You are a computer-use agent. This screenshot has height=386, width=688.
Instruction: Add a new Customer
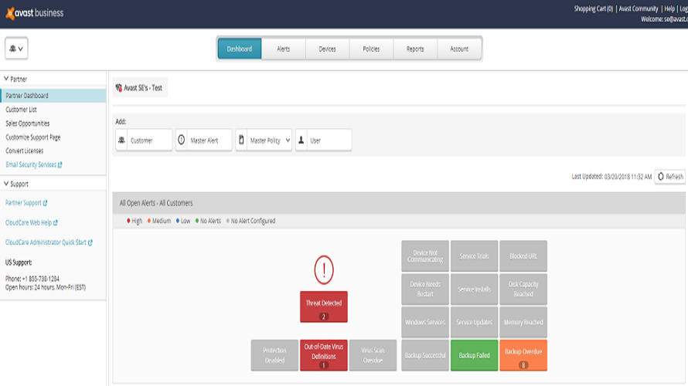(144, 141)
